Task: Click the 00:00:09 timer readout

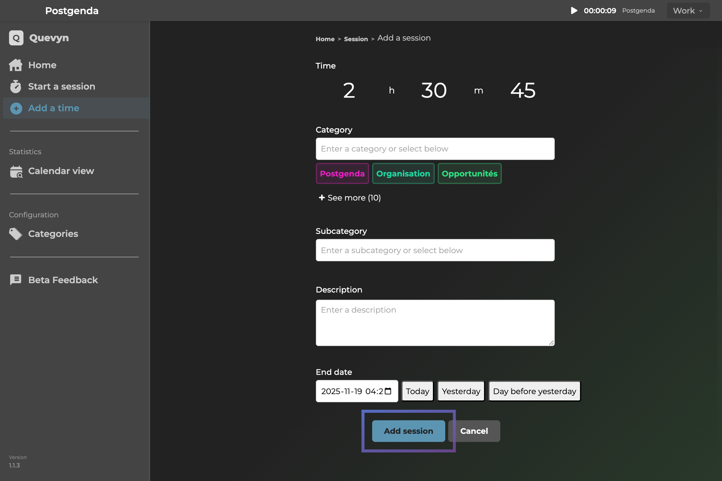Action: [600, 11]
